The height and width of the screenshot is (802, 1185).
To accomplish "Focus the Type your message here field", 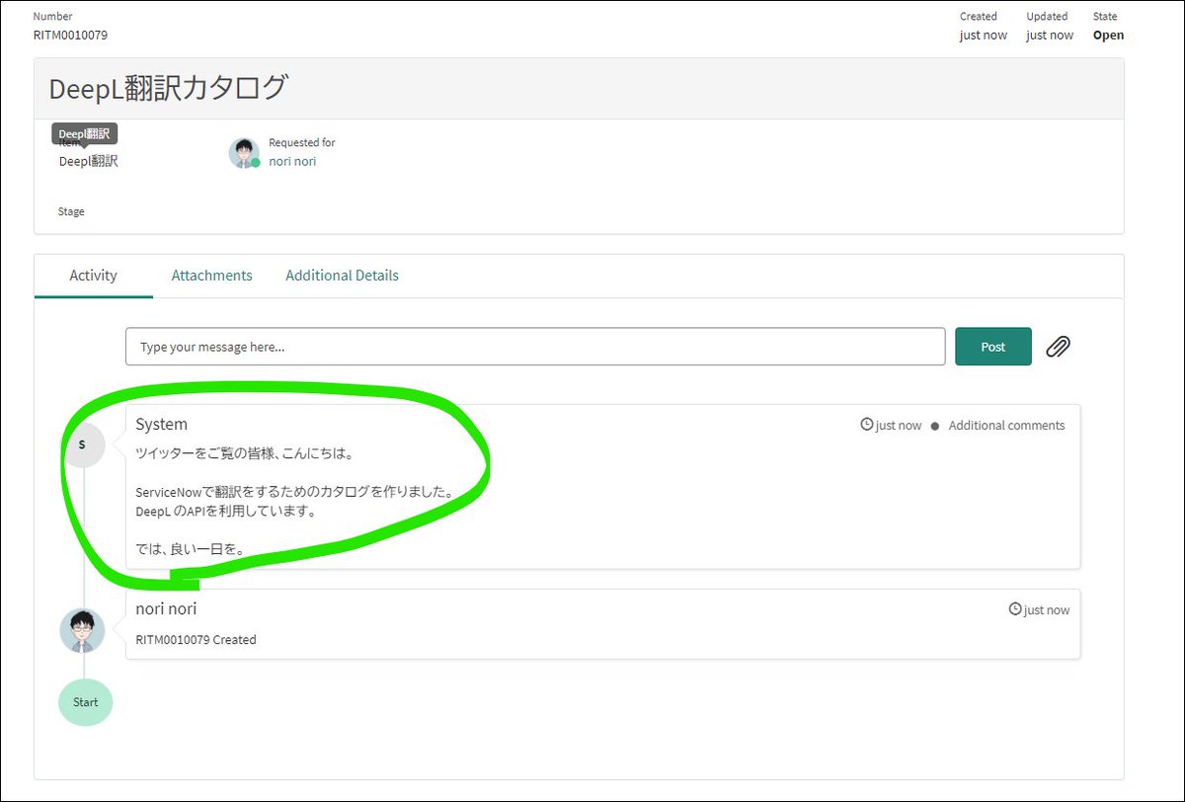I will [535, 347].
